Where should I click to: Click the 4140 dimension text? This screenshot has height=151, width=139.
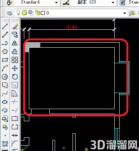(x=72, y=27)
